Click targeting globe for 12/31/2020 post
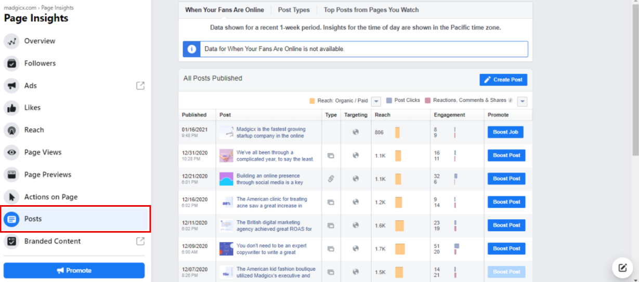Viewport: 639px width, 282px height. point(356,155)
